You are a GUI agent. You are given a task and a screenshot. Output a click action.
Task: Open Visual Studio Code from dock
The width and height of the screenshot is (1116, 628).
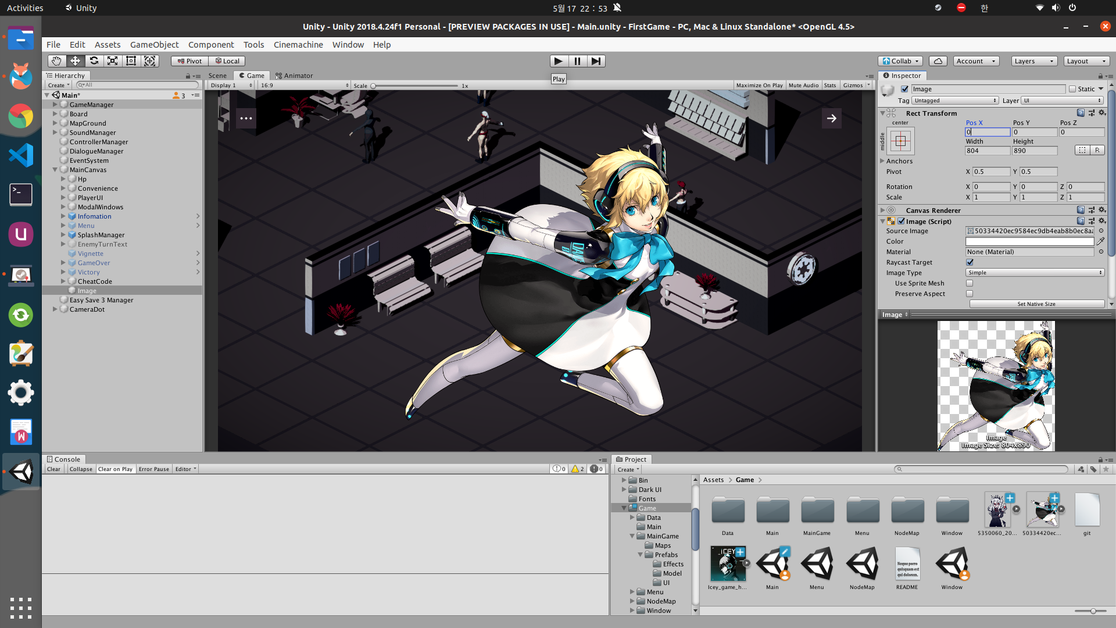point(21,155)
